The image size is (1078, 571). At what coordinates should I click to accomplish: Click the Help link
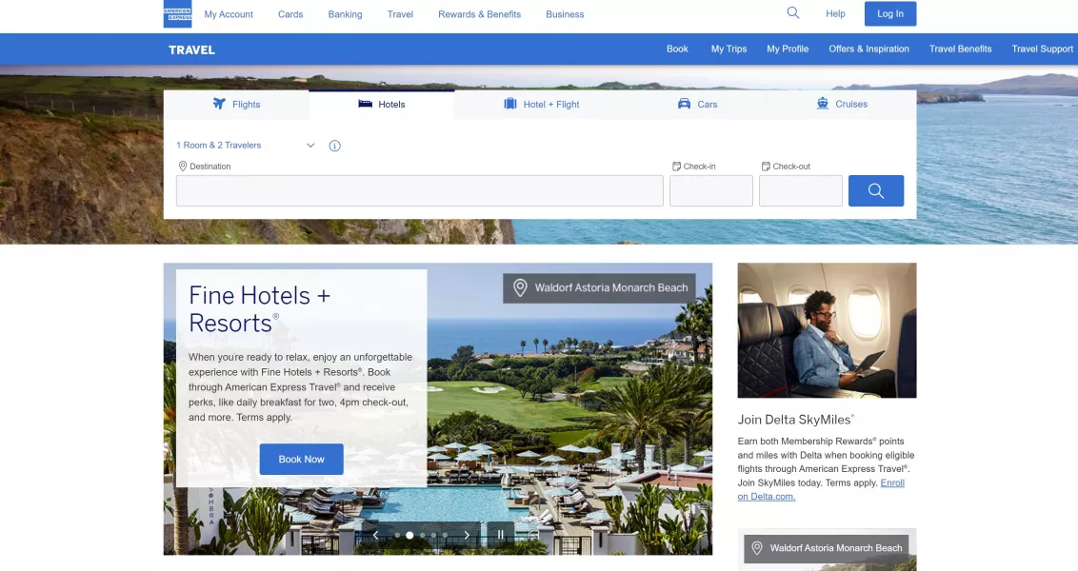[835, 13]
